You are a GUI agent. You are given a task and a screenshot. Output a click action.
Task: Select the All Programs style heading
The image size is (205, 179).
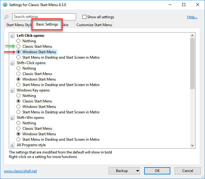pyautogui.click(x=31, y=145)
